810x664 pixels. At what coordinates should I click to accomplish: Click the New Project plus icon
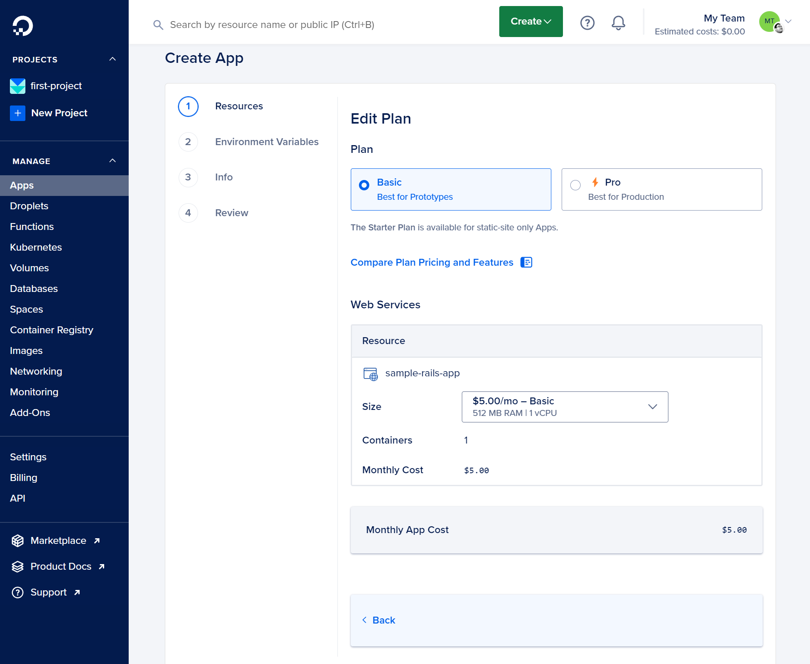(18, 113)
